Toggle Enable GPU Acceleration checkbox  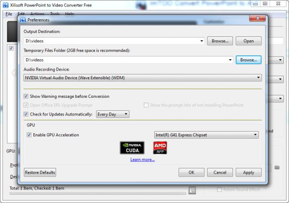point(29,135)
